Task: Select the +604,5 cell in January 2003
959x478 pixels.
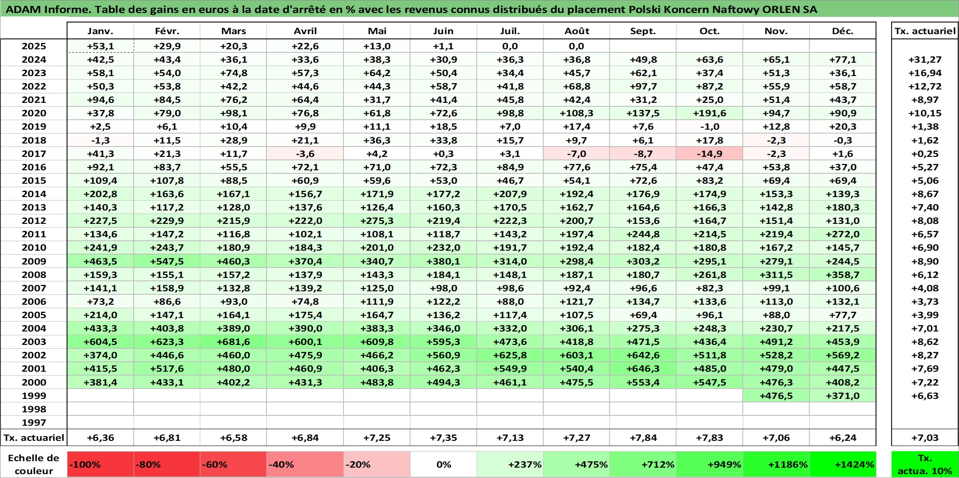Action: point(100,342)
